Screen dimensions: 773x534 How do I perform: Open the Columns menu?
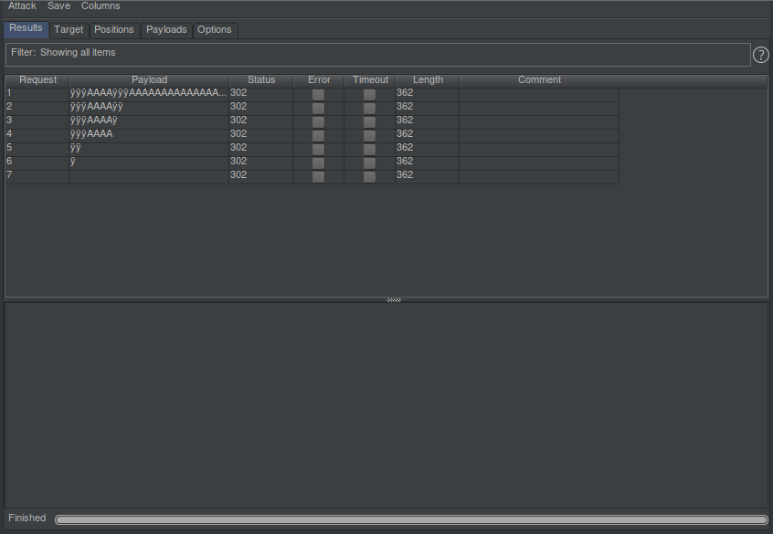[101, 6]
